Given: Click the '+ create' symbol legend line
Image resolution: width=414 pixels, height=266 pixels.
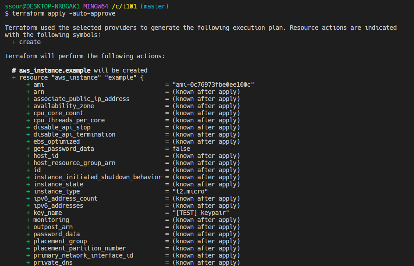Looking at the screenshot, I should click(x=26, y=42).
